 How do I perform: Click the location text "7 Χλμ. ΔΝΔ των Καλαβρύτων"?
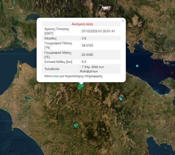[x=93, y=69]
